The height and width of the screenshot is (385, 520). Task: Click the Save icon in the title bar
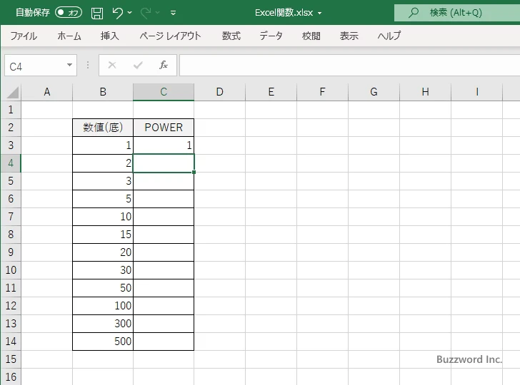click(x=97, y=13)
